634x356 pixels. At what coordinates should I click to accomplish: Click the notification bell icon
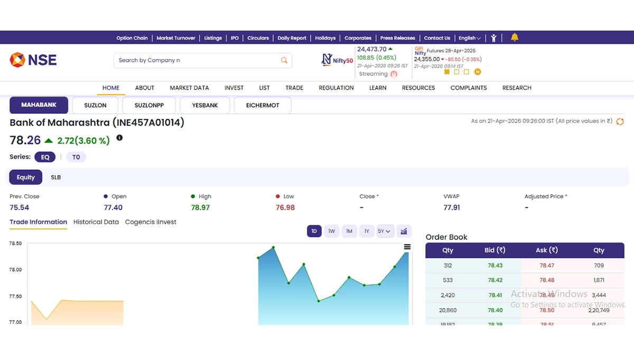click(515, 37)
